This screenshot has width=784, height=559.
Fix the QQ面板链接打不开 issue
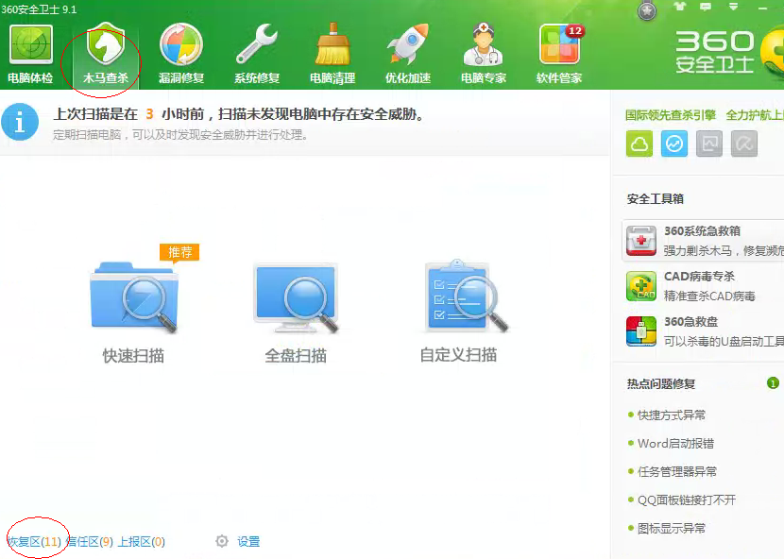(x=686, y=500)
